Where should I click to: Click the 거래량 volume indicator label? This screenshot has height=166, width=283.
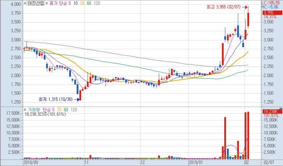coord(34,110)
